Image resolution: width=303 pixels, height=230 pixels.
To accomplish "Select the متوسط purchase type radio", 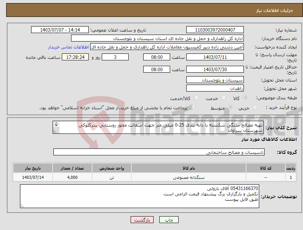I will 230,107.
